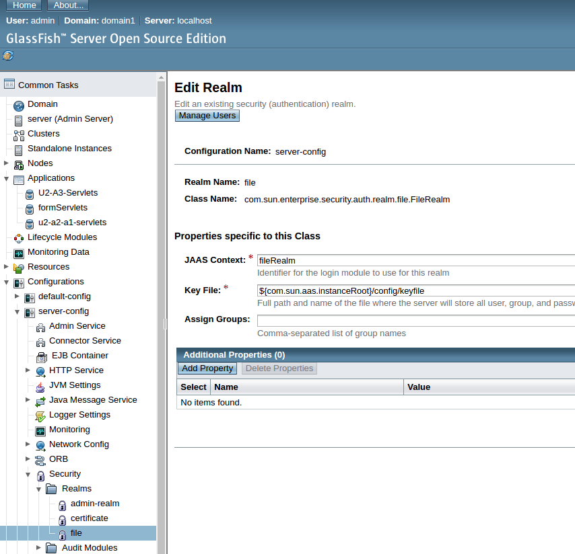Click the Security lock icon
The image size is (575, 554).
tap(40, 475)
